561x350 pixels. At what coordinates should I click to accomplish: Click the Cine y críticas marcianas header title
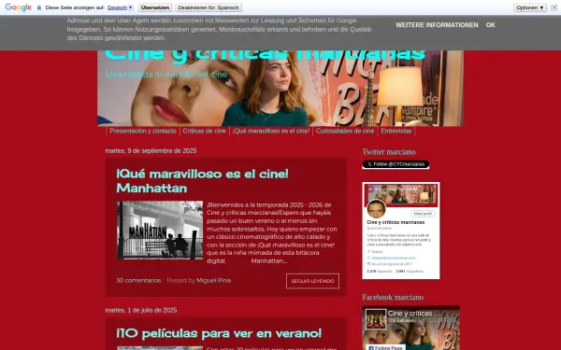(266, 55)
